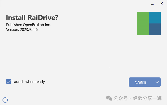Image resolution: width=167 pixels, height=105 pixels.
Task: Close the RaiDrive installer dialog
Action: coord(162,4)
